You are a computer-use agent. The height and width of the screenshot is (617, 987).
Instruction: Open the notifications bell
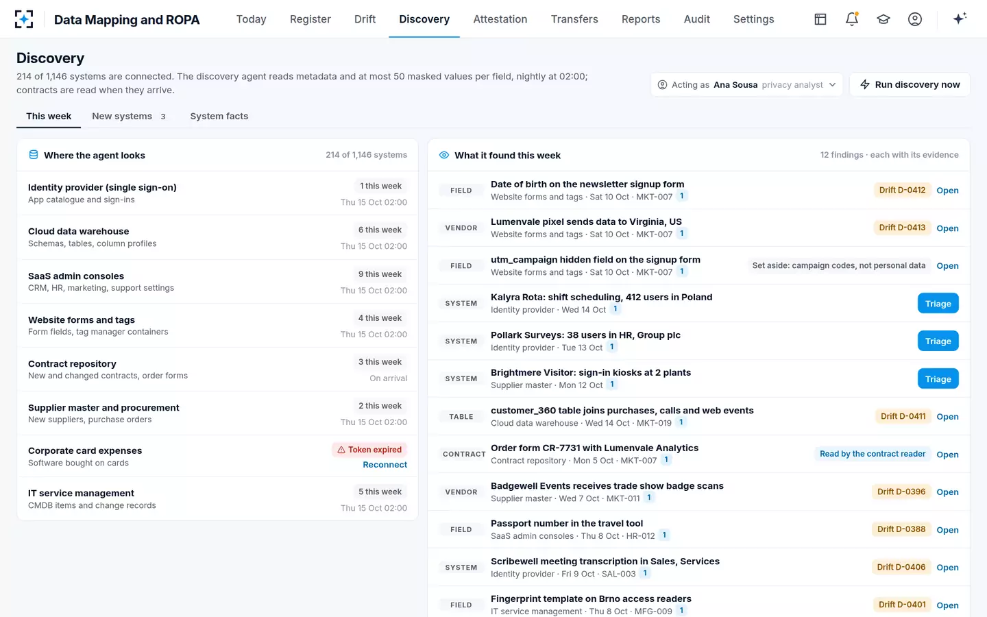tap(852, 19)
